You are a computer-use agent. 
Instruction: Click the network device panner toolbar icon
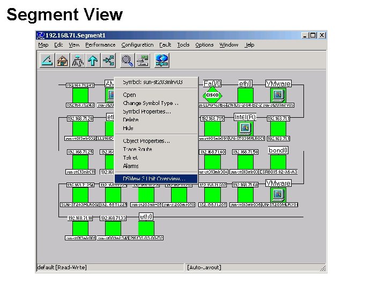(x=143, y=60)
